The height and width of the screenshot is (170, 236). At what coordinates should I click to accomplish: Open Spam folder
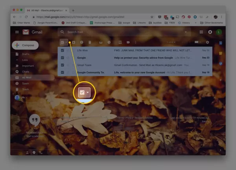point(26,83)
